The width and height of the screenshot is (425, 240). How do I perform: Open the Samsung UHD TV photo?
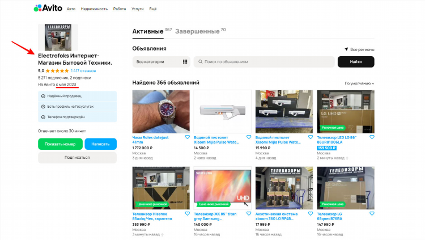[x=223, y=188]
